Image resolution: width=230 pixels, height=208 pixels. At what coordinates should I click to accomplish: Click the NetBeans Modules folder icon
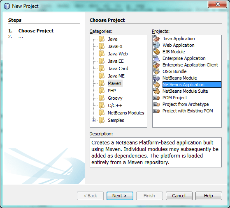click(102, 113)
